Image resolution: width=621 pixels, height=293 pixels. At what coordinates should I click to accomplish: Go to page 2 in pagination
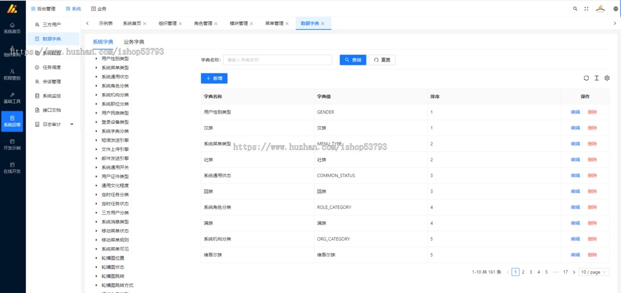point(523,272)
